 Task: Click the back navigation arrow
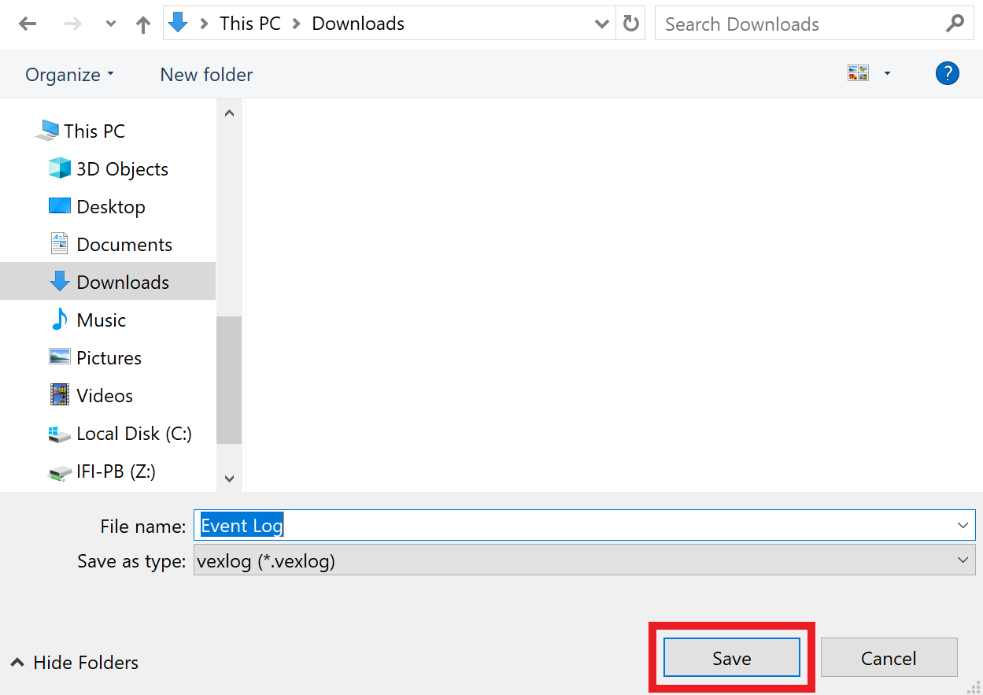27,24
